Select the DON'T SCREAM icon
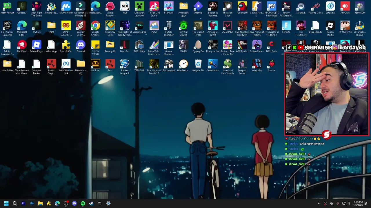 (66, 29)
